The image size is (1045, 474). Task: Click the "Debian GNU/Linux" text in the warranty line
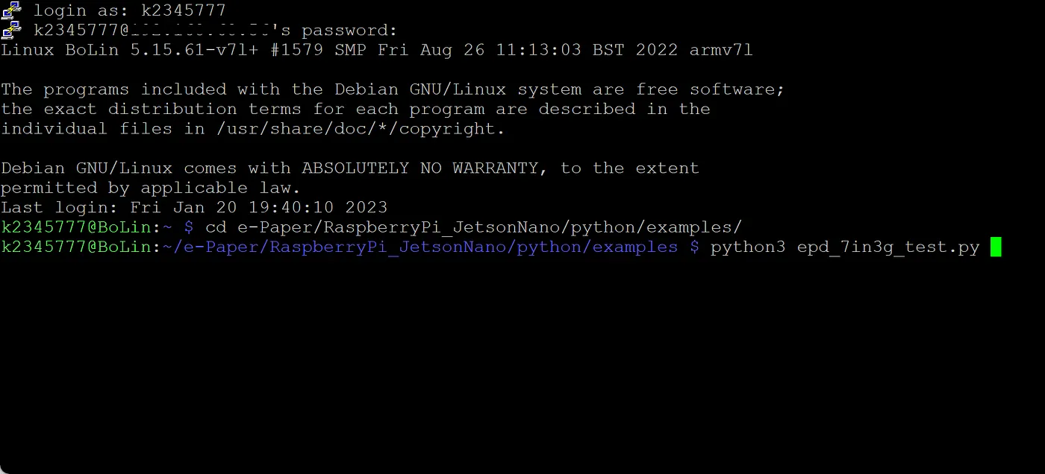87,168
